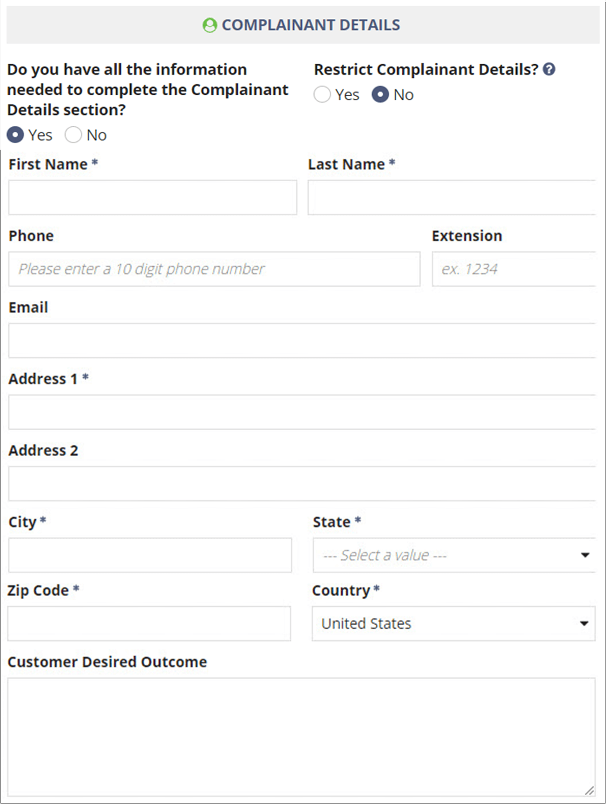This screenshot has height=804, width=606.
Task: Click the Extension field with ex. 1234 placeholder
Action: coord(514,269)
